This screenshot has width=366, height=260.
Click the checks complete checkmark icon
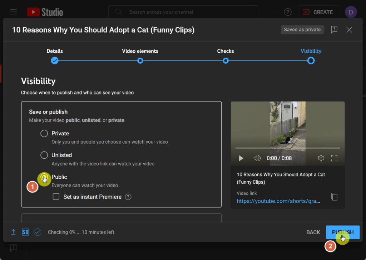click(x=37, y=232)
